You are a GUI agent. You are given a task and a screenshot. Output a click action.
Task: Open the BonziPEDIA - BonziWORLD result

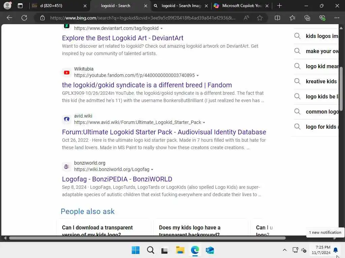point(117,179)
